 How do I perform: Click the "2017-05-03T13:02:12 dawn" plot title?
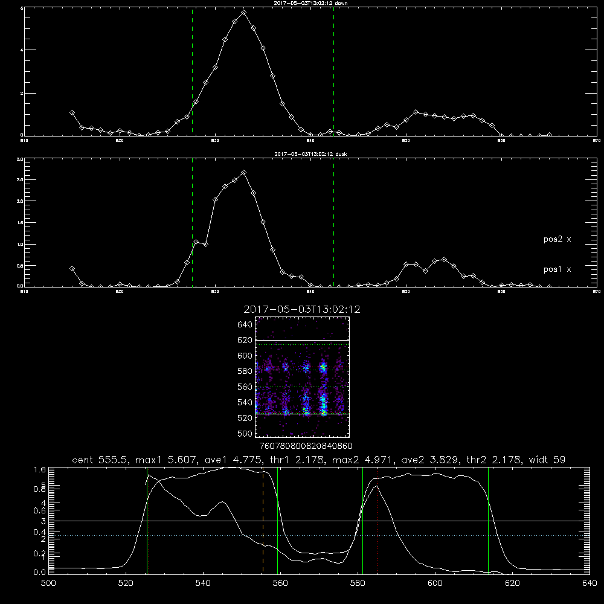pyautogui.click(x=310, y=3)
